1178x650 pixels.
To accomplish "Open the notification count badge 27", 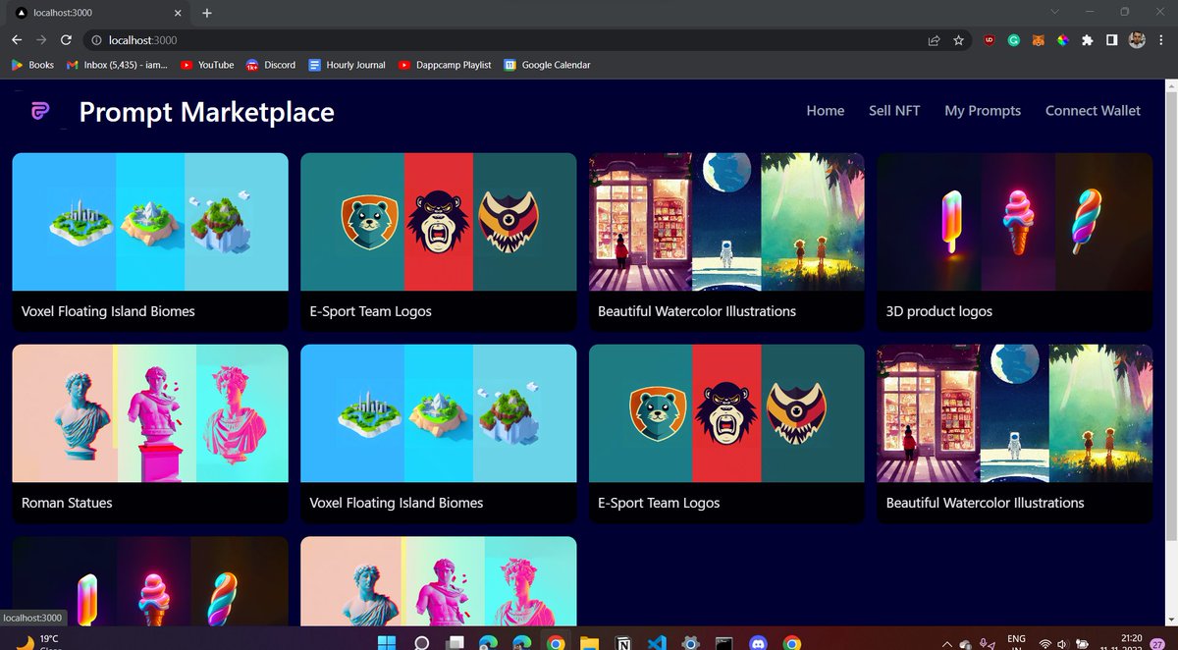I will click(x=1158, y=643).
